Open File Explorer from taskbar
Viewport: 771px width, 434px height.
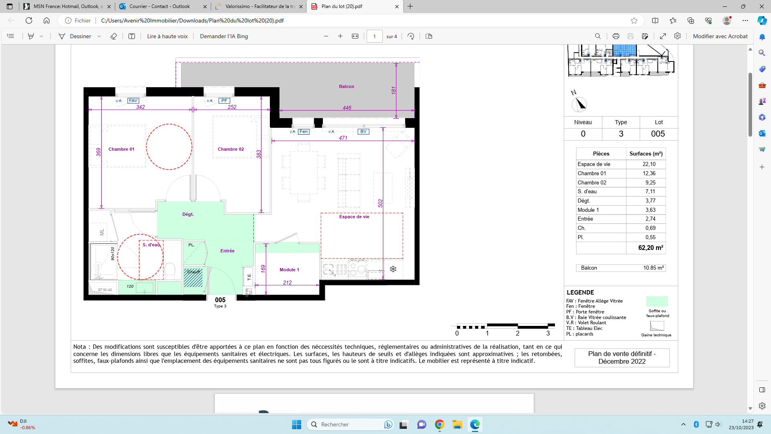tap(457, 424)
